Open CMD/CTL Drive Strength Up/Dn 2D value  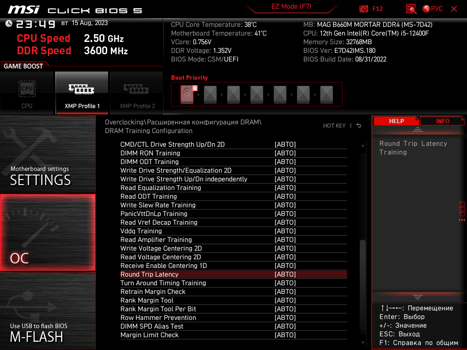click(x=285, y=144)
